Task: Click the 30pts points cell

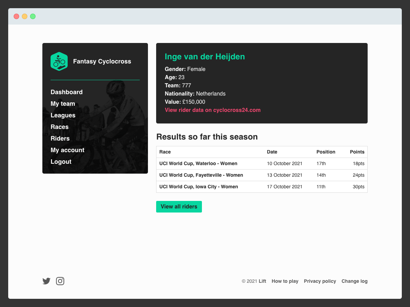Action: 359,187
